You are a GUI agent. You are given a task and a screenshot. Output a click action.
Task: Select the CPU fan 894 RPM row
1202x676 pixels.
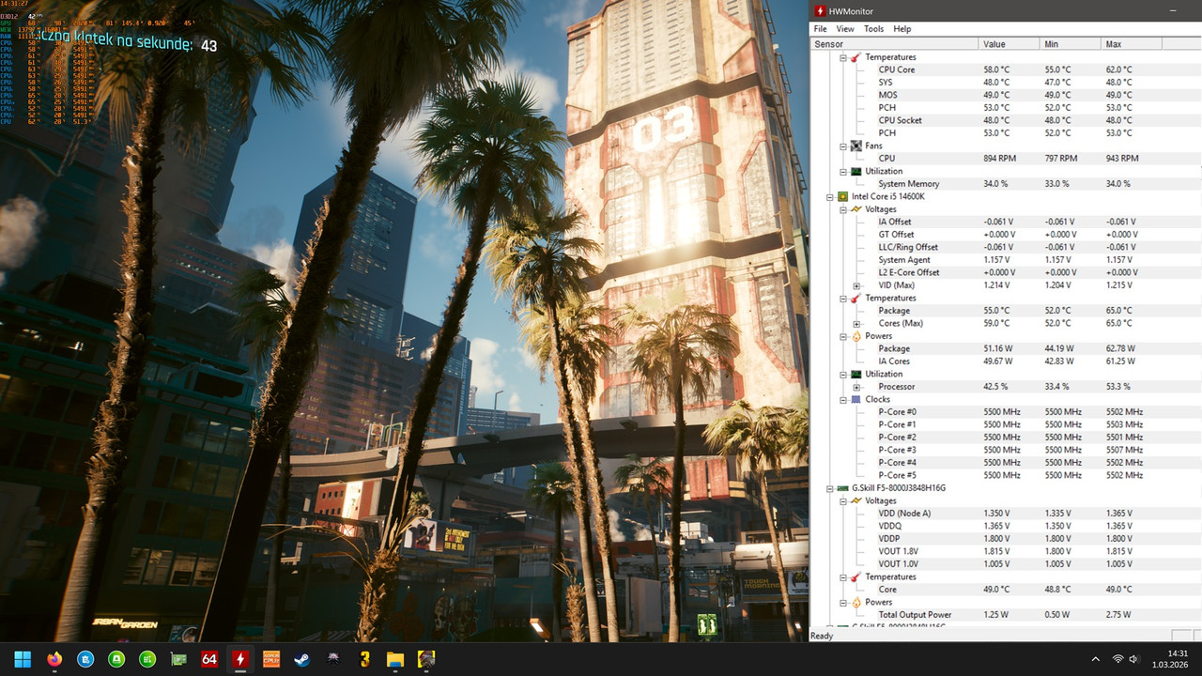[1004, 159]
